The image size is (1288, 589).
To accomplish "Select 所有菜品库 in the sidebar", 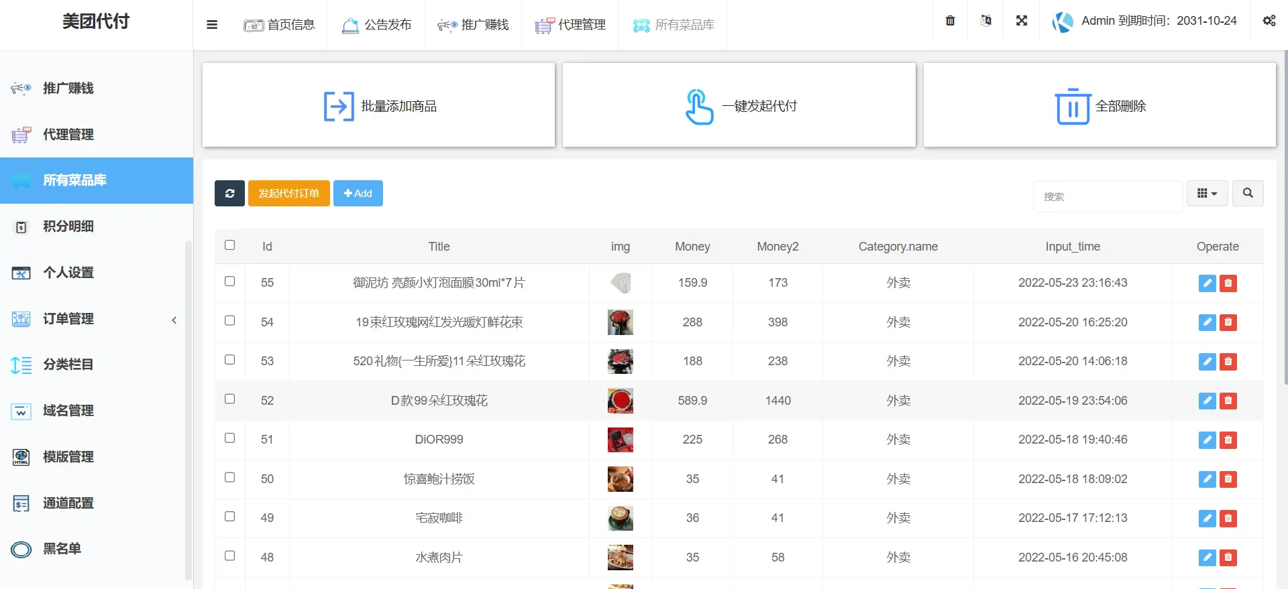I will point(97,180).
